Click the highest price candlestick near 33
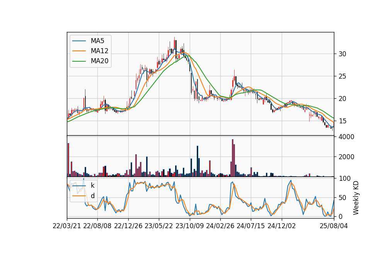 pyautogui.click(x=175, y=44)
